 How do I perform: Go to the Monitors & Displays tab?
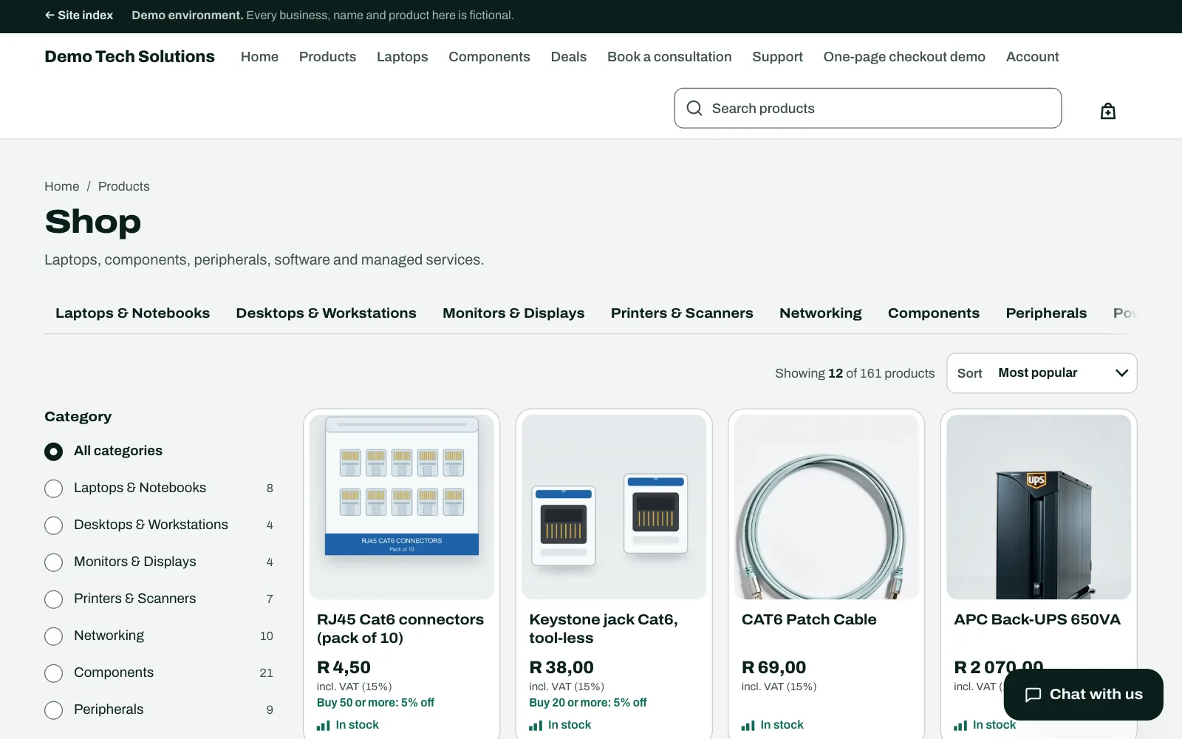pyautogui.click(x=513, y=313)
